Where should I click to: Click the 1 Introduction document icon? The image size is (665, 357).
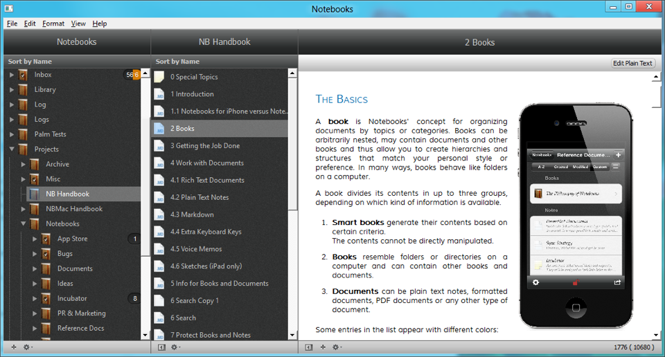[159, 94]
